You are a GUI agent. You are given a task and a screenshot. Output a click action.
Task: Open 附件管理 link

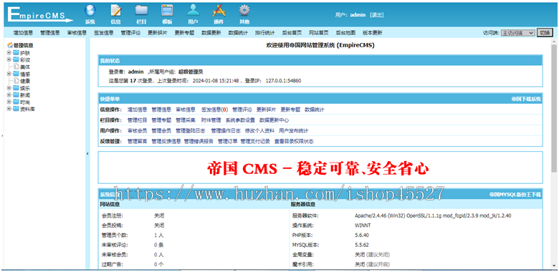(211, 120)
